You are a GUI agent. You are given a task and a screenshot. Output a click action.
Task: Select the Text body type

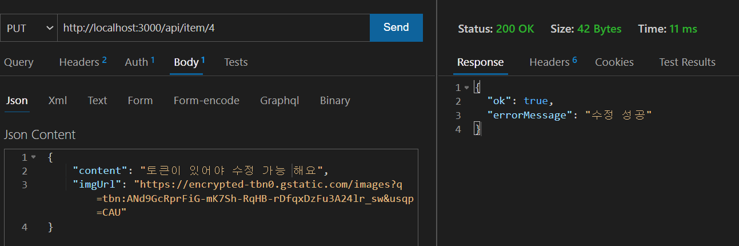tap(97, 101)
